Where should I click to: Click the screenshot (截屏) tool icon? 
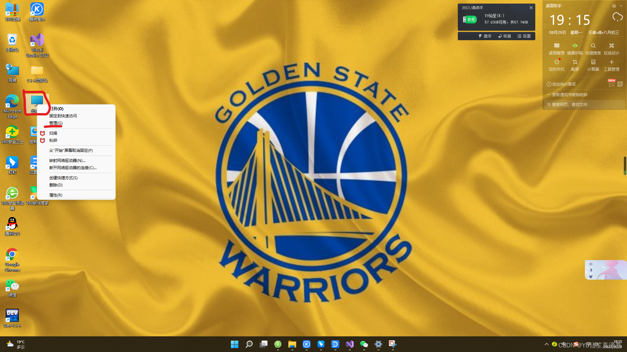(x=575, y=62)
